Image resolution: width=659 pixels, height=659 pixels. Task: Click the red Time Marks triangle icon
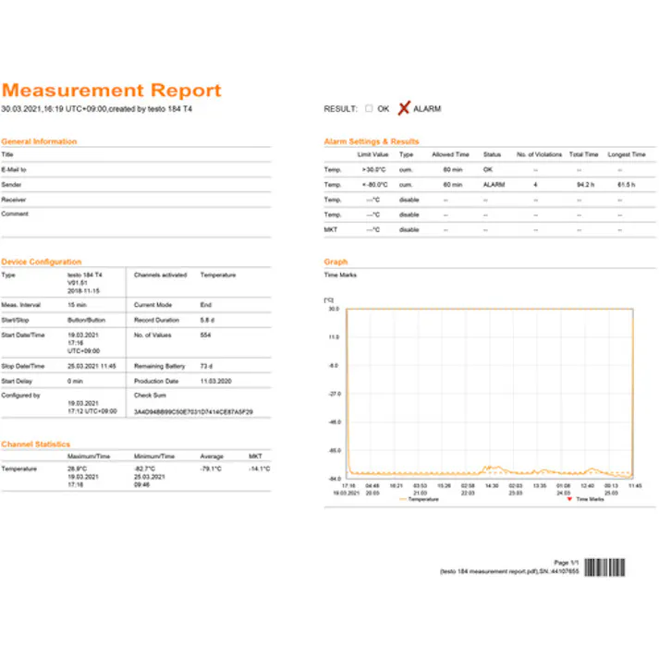569,499
